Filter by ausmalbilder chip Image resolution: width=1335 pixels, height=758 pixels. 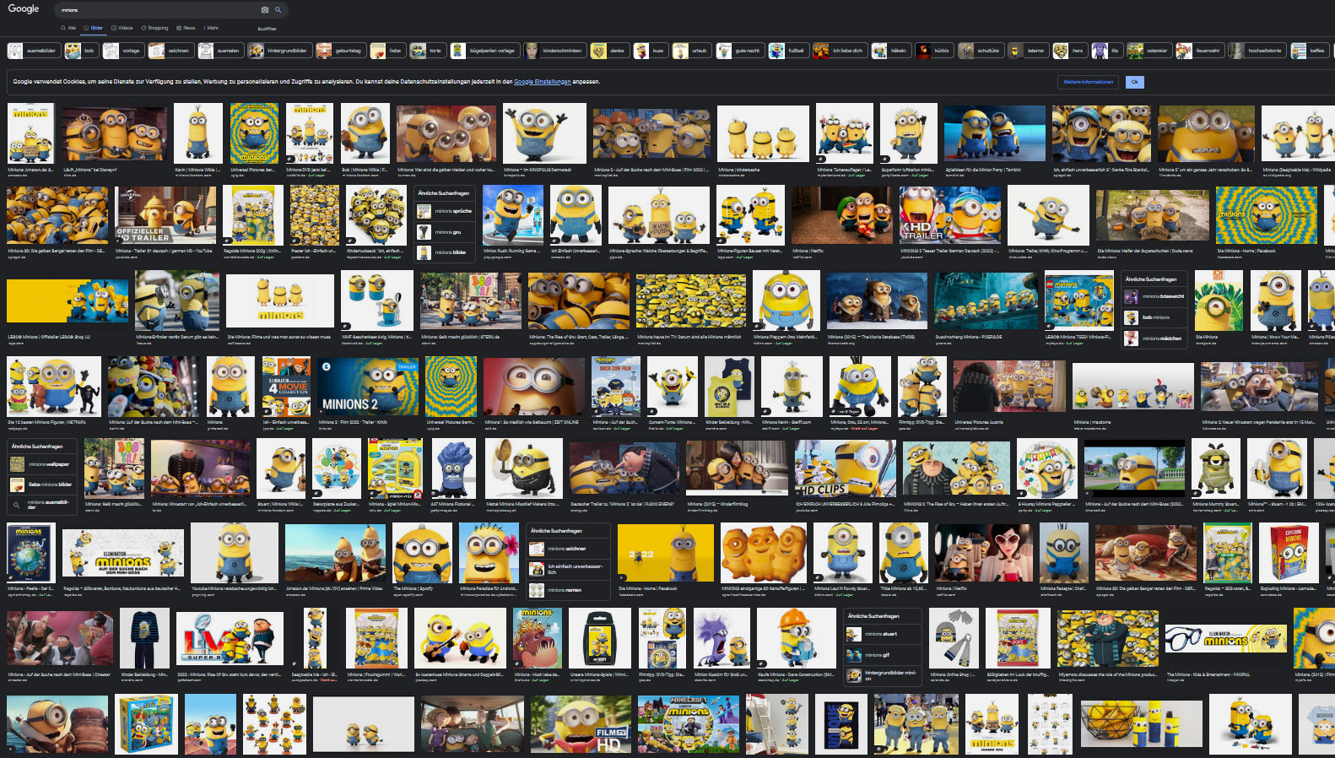(33, 51)
